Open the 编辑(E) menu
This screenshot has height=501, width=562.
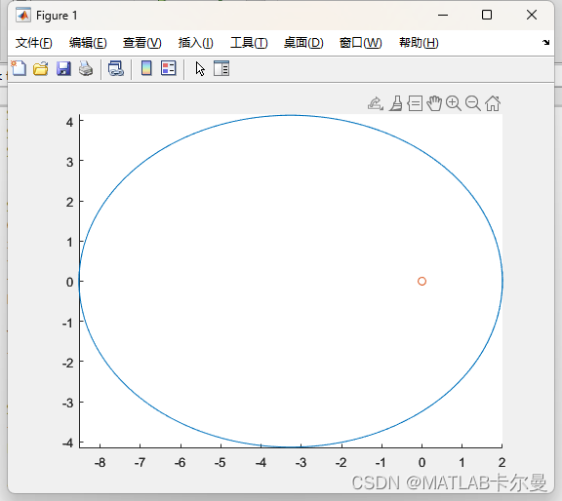[88, 43]
